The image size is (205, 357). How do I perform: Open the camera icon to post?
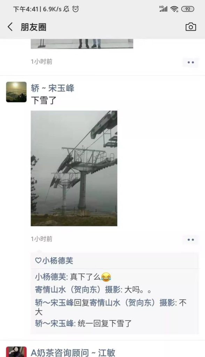[x=191, y=27]
